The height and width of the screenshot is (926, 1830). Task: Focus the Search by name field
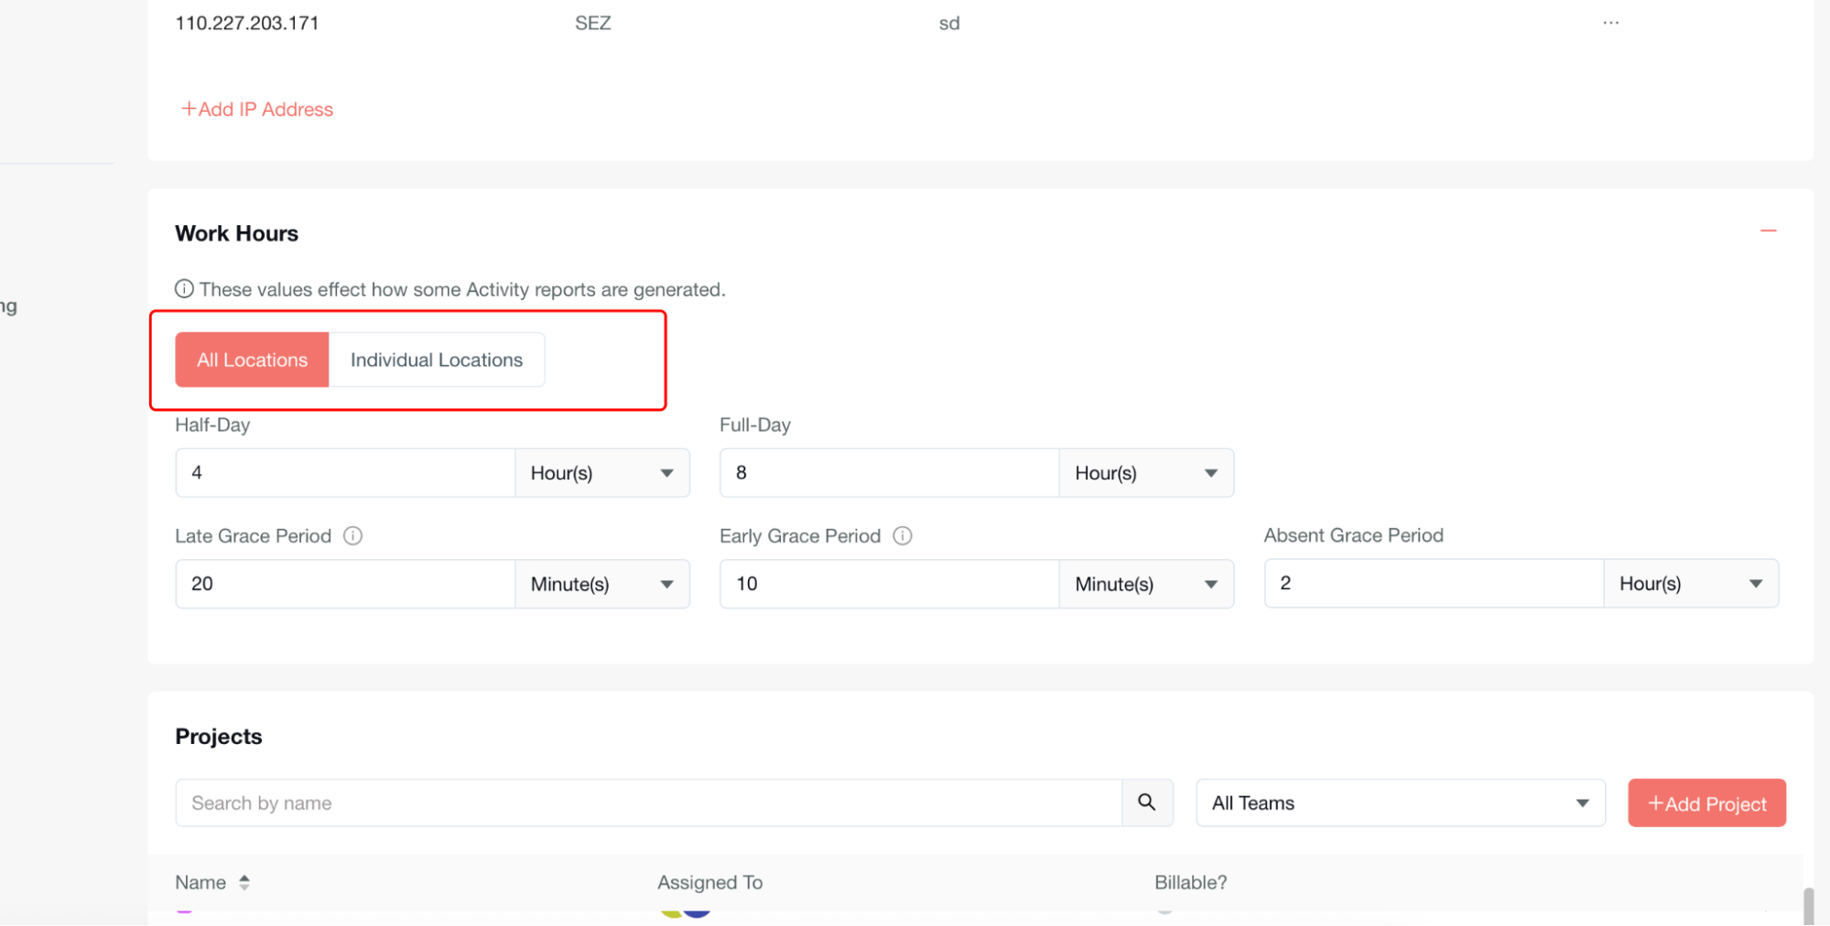[x=647, y=802]
